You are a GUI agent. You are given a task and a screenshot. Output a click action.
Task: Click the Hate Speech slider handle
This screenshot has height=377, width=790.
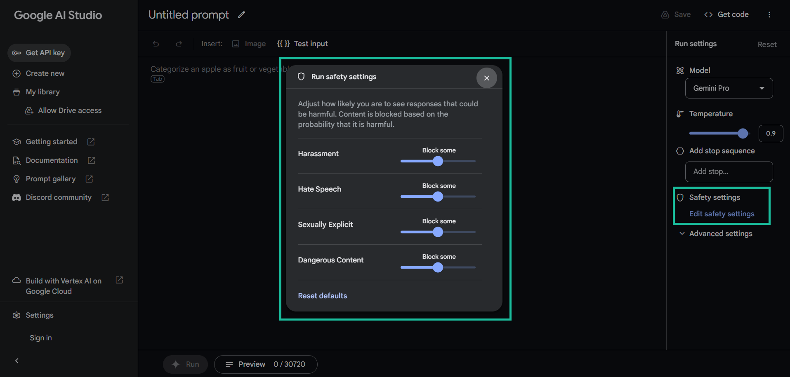438,197
